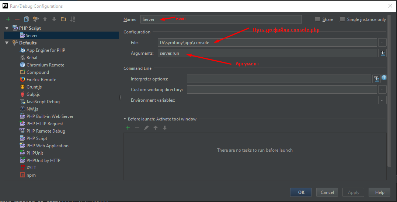
Task: Move Before launch task up
Action: click(x=156, y=128)
